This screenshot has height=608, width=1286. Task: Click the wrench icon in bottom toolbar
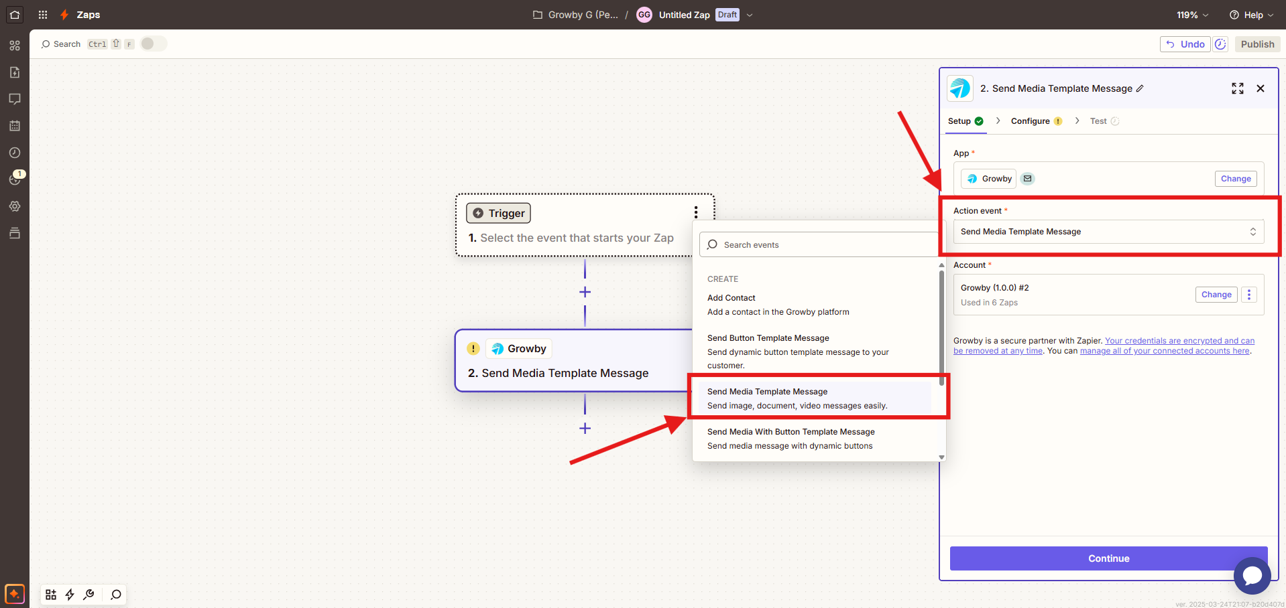[x=89, y=595]
